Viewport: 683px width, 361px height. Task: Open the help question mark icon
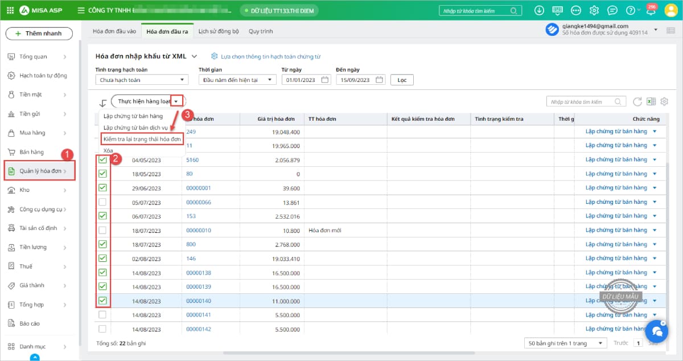630,10
